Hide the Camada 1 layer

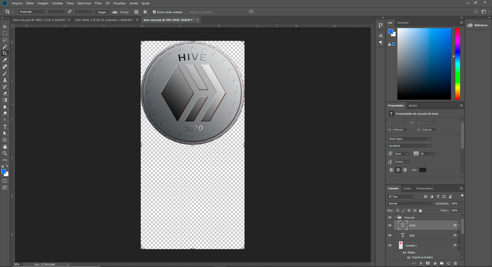(x=390, y=245)
